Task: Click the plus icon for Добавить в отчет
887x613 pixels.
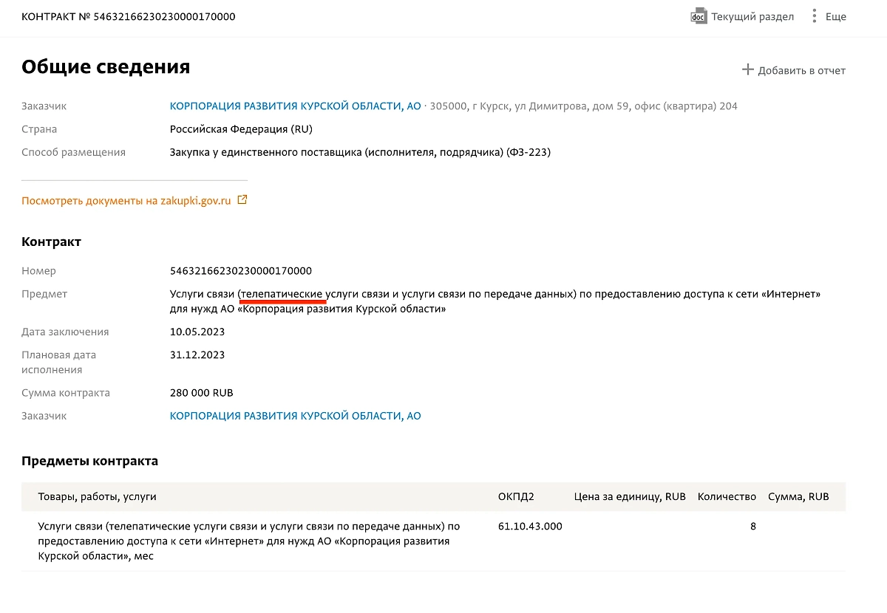Action: tap(747, 70)
